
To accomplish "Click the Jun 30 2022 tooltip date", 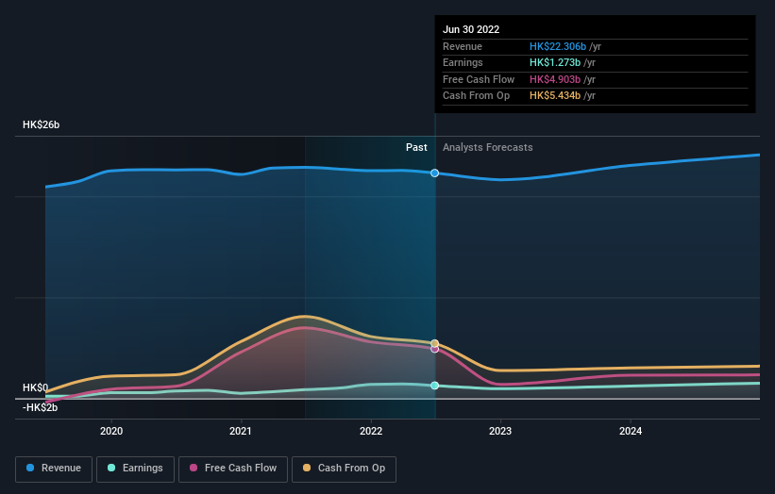I will 471,29.
